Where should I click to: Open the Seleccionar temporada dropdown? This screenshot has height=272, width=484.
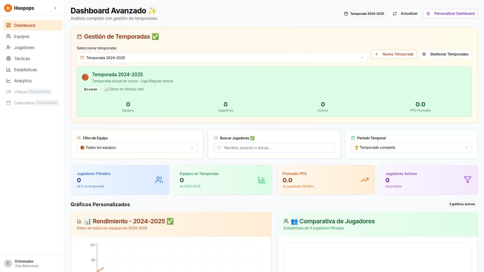tap(222, 57)
